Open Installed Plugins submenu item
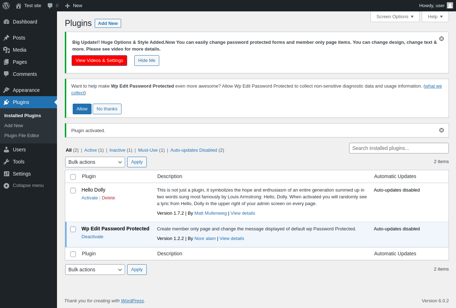Viewport: 456px width, 308px height. [22, 115]
